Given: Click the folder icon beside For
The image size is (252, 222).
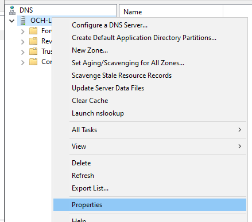Looking at the screenshot, I should pyautogui.click(x=33, y=31).
